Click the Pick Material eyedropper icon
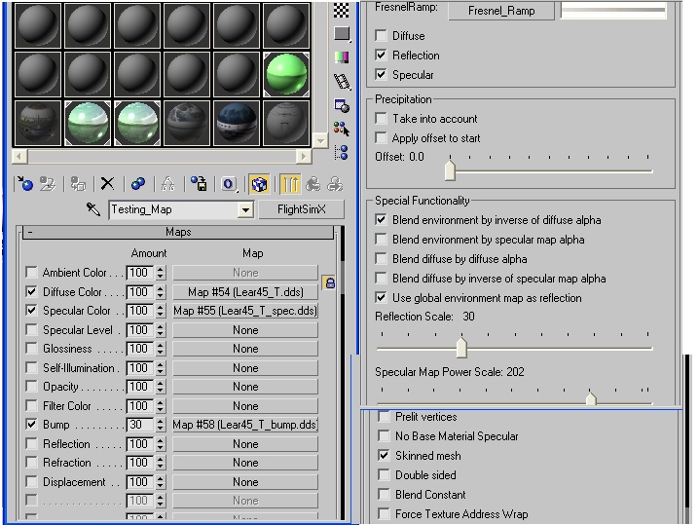 (93, 209)
